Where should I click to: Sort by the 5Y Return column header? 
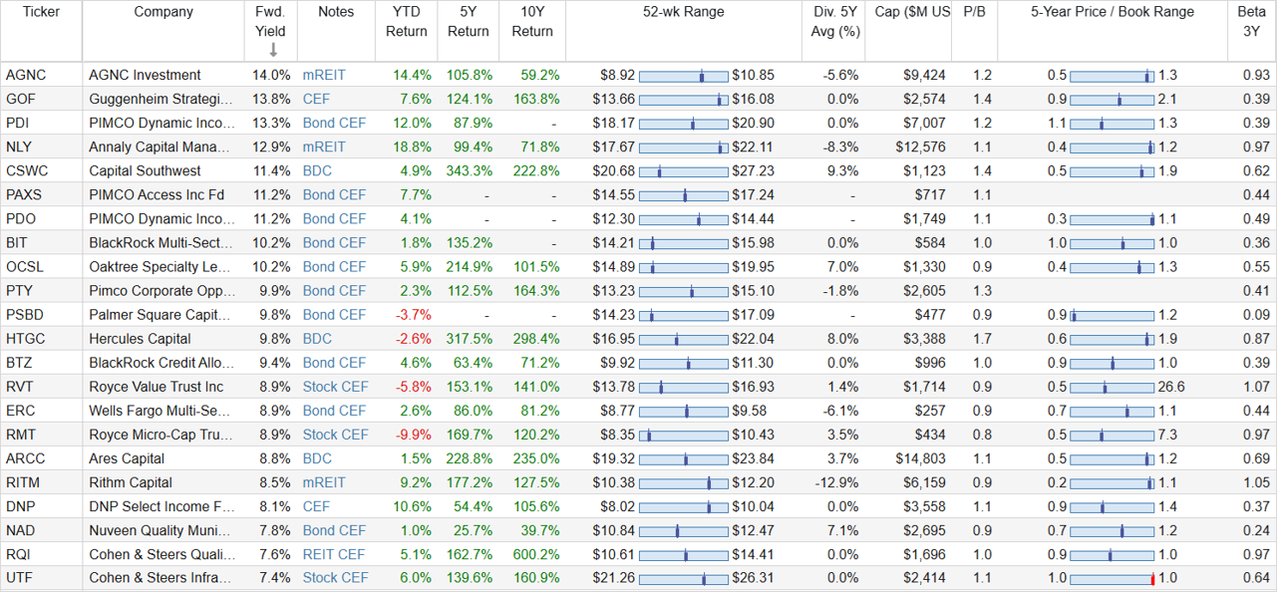469,21
